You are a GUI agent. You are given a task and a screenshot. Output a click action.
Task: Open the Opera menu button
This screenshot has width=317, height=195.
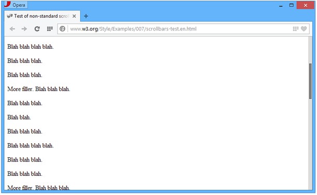click(x=16, y=5)
